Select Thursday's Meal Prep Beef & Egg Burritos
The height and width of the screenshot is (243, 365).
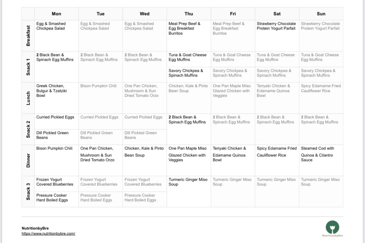click(184, 28)
